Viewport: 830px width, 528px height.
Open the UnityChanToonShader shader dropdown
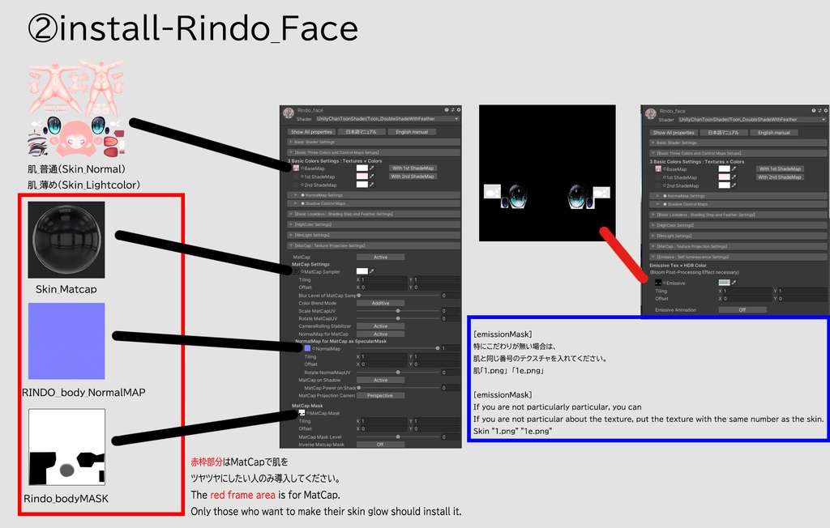[386, 118]
